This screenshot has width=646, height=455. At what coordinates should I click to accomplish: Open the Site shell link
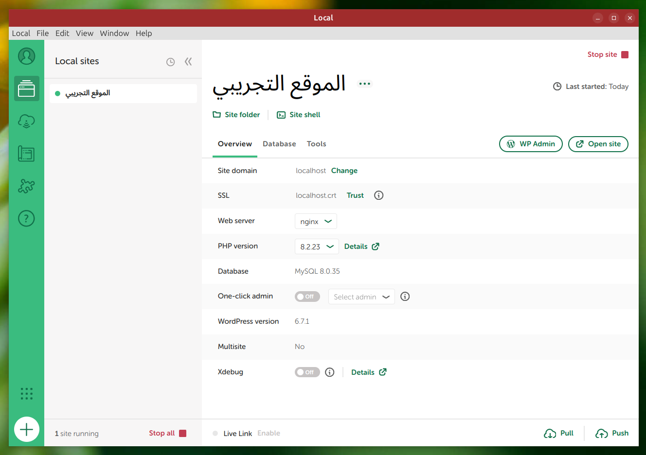click(299, 115)
